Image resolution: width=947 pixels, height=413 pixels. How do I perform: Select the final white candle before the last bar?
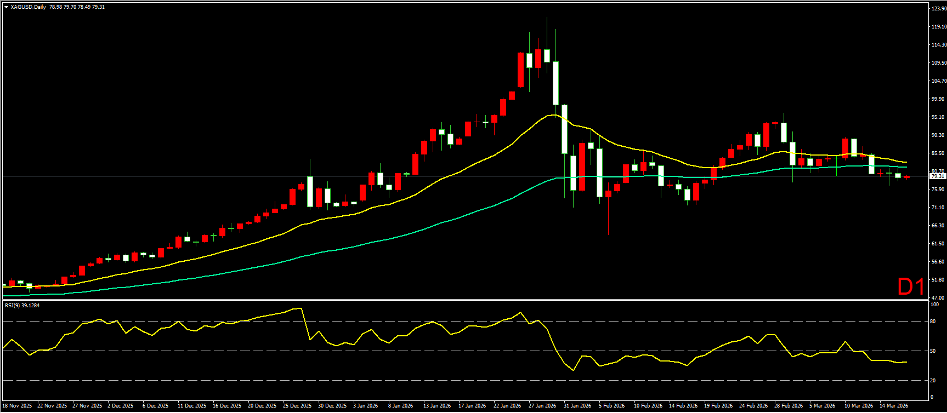898,175
